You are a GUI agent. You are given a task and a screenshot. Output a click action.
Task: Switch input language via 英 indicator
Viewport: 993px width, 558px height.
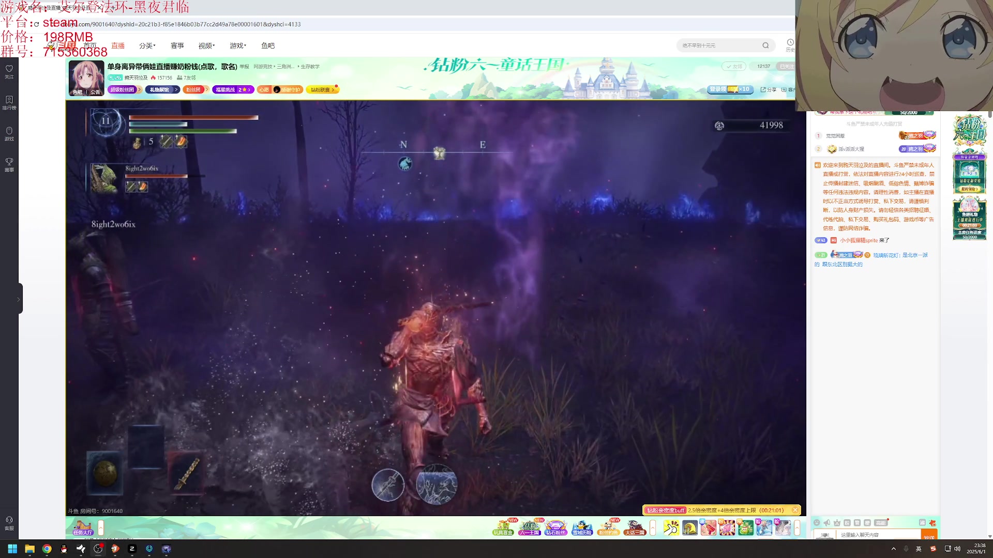click(x=919, y=549)
